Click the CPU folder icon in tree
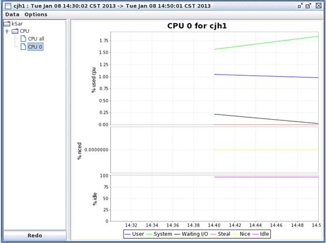Viewport: 326px width, 243px height. (15, 31)
